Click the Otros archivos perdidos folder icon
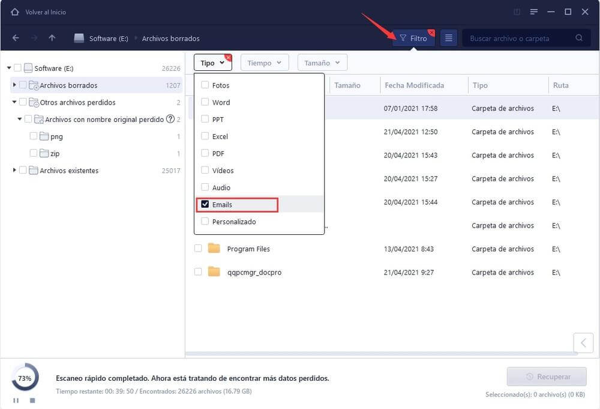 (34, 102)
